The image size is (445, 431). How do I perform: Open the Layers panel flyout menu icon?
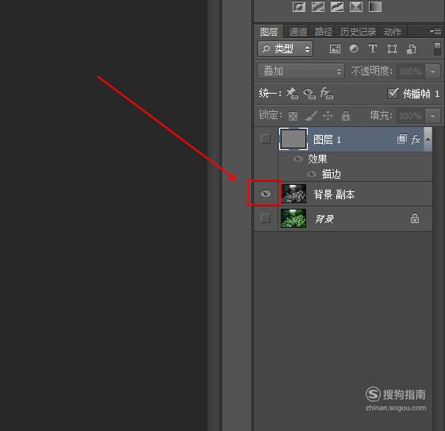click(435, 31)
